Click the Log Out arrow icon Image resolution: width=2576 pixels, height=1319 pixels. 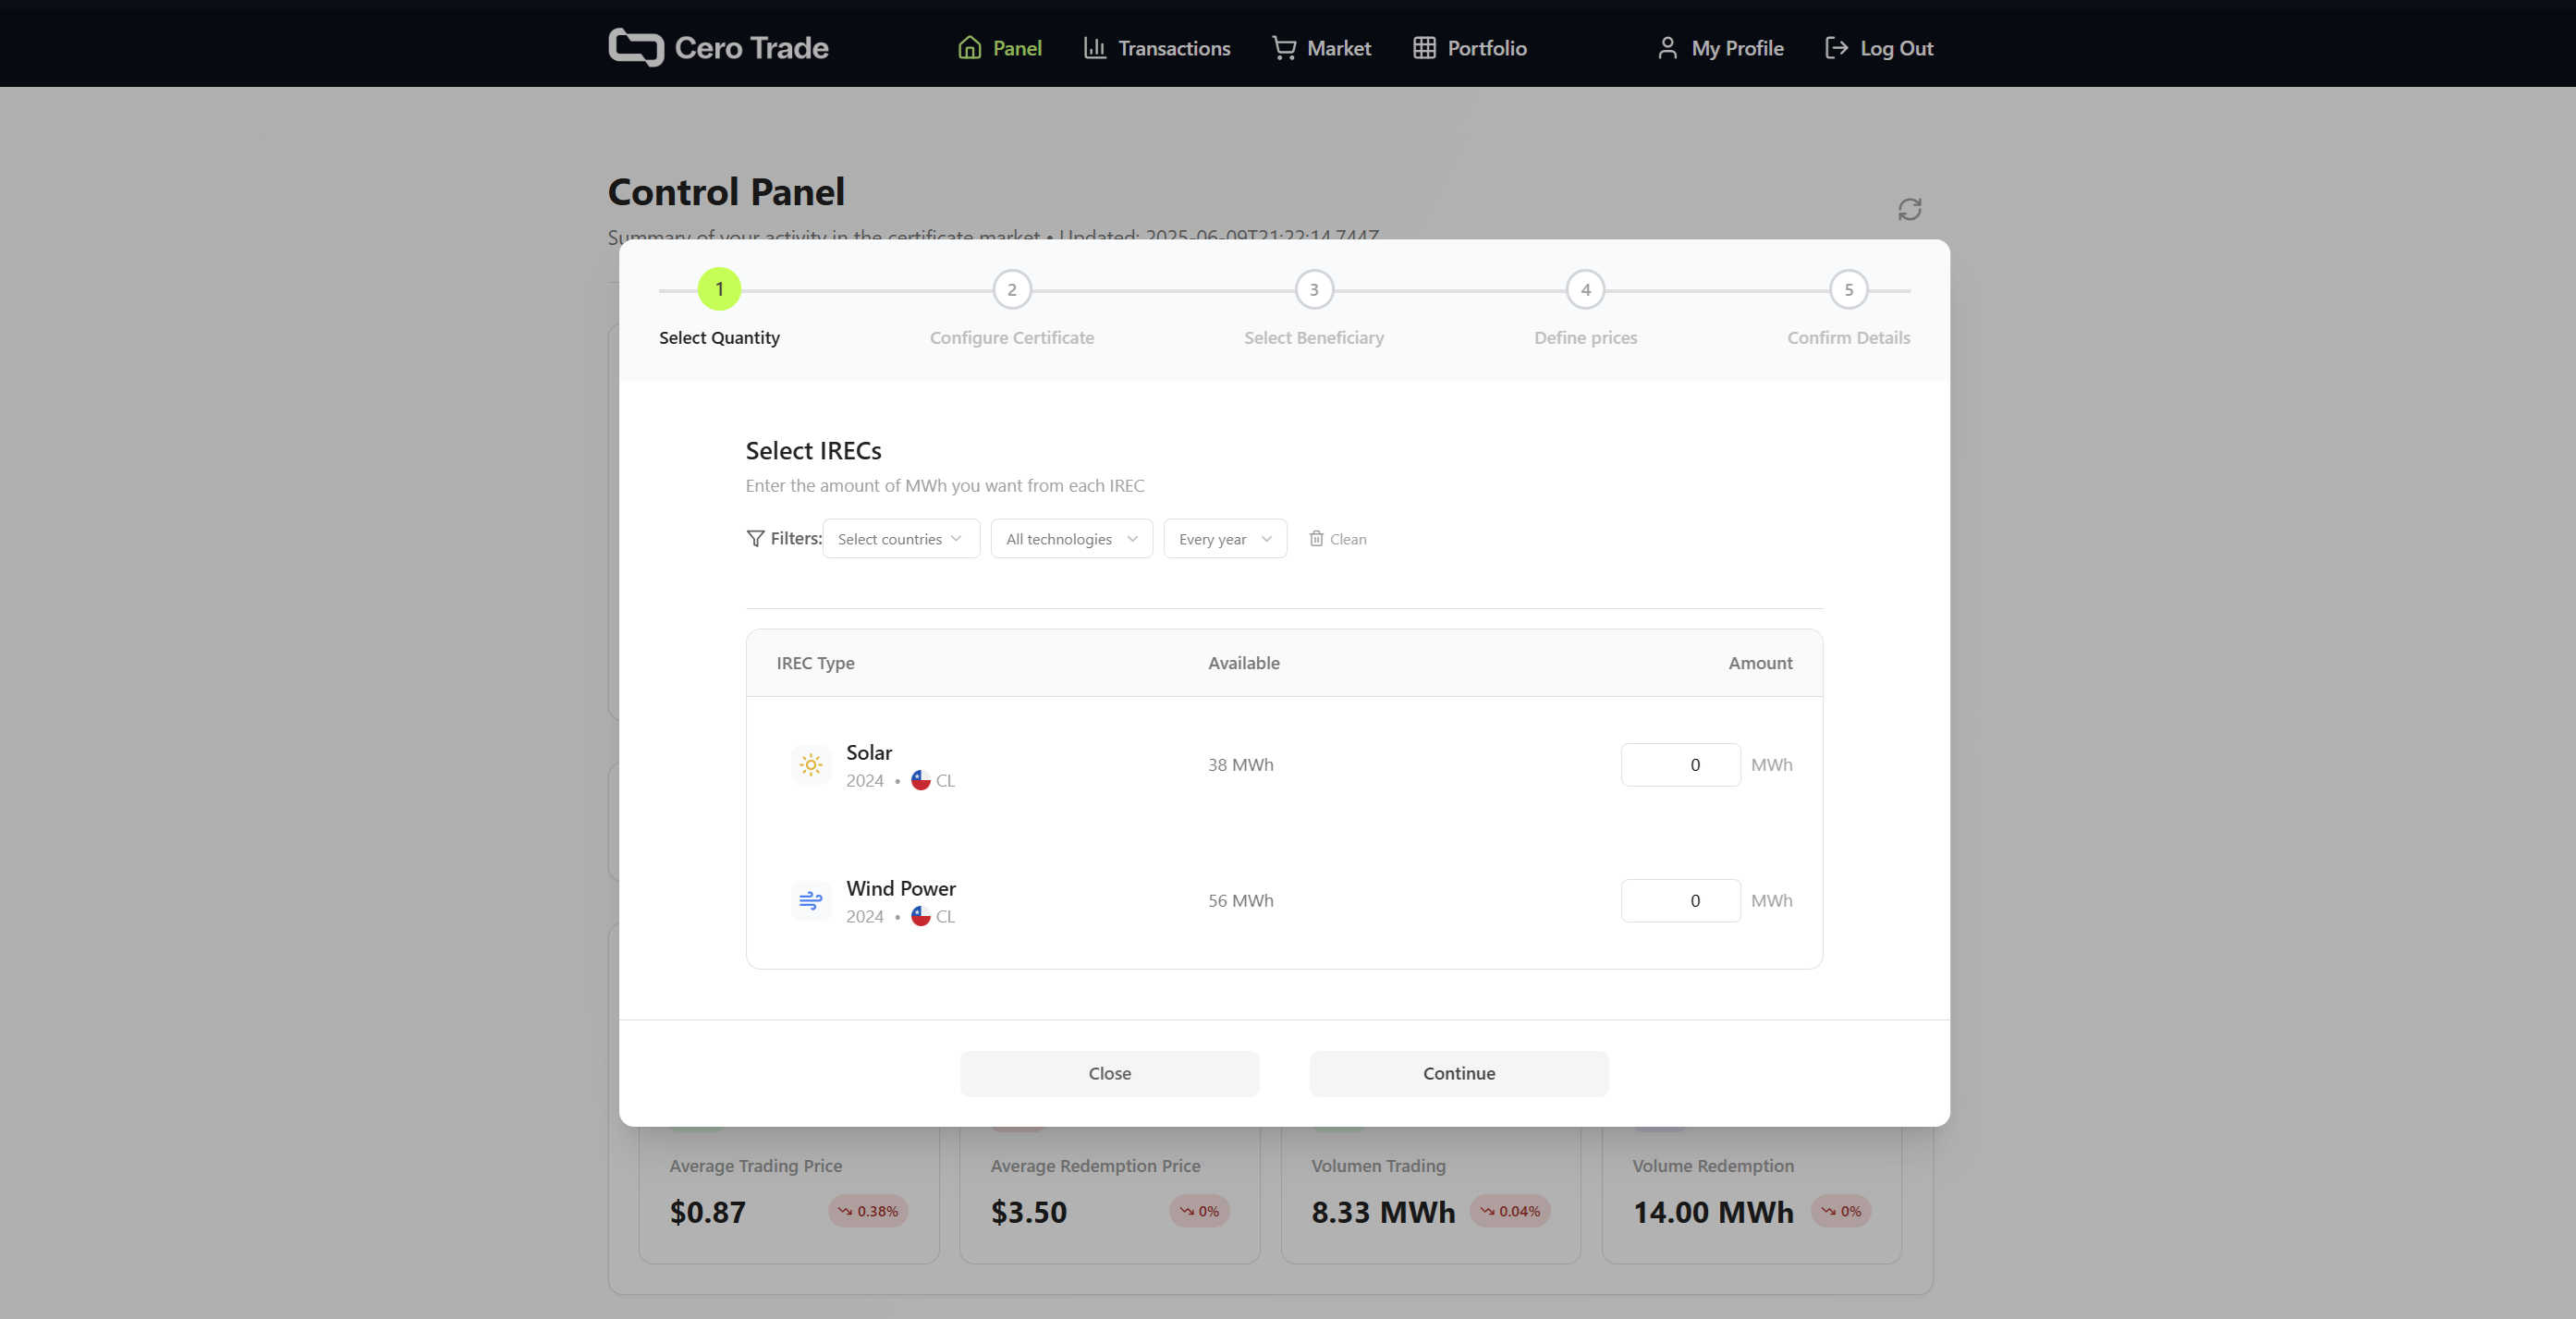click(x=1836, y=48)
